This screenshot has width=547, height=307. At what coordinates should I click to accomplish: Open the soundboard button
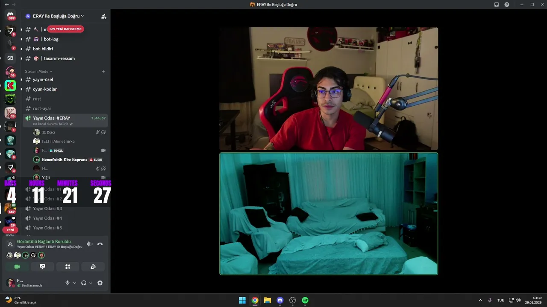click(93, 266)
